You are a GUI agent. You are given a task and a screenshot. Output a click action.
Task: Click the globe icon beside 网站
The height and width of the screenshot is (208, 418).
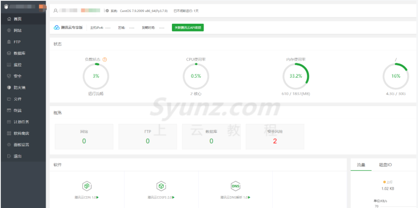point(9,30)
